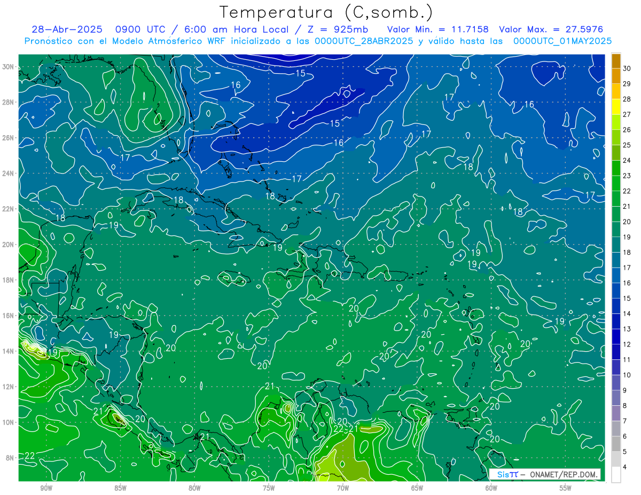Pick the orange-brown swatch atop the color scale
The image size is (641, 495).
click(x=616, y=60)
